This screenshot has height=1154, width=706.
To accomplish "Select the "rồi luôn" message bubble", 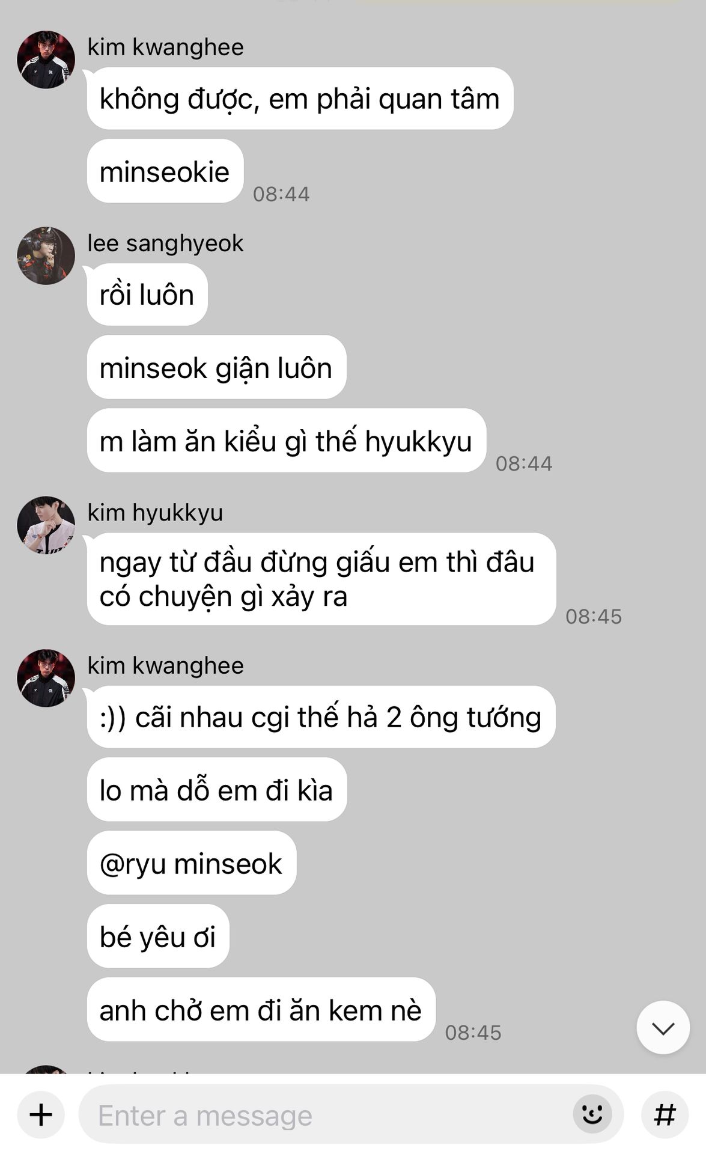I will [x=147, y=295].
